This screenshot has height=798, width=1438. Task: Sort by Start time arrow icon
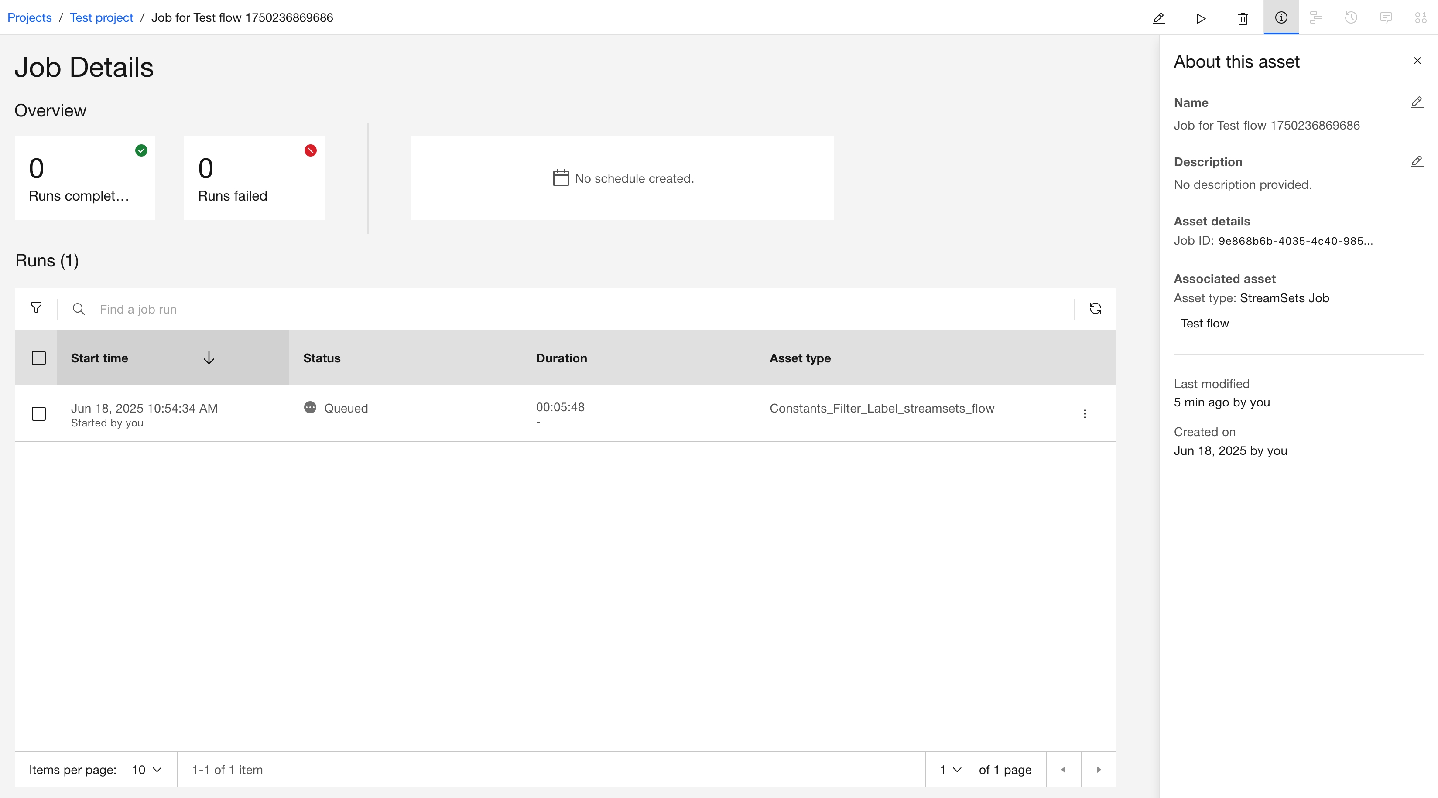[209, 358]
